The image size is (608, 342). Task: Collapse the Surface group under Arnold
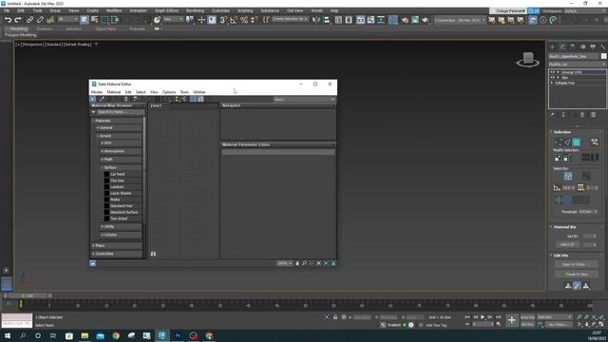pyautogui.click(x=121, y=167)
